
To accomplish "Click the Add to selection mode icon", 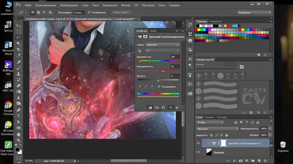I will [x=38, y=12].
